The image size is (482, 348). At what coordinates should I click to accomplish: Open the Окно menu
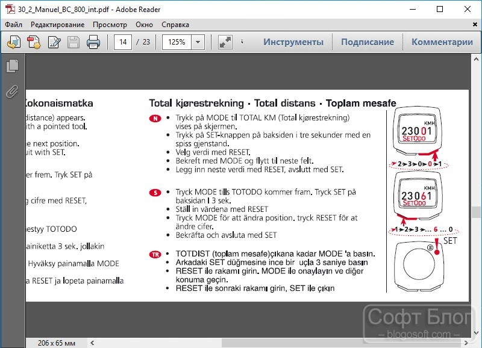(144, 25)
